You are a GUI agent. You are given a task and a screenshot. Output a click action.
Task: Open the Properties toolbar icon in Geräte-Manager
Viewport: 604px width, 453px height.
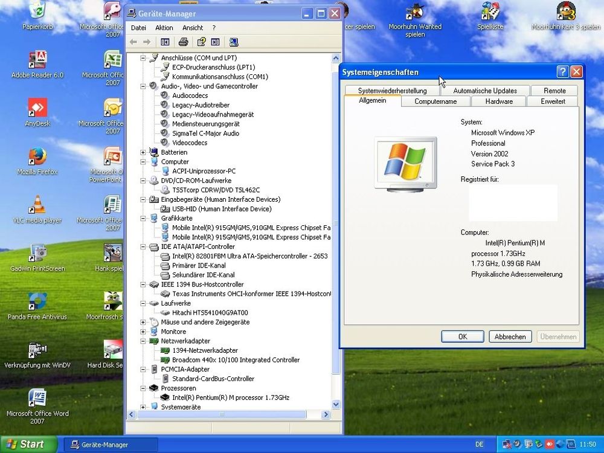coord(201,42)
